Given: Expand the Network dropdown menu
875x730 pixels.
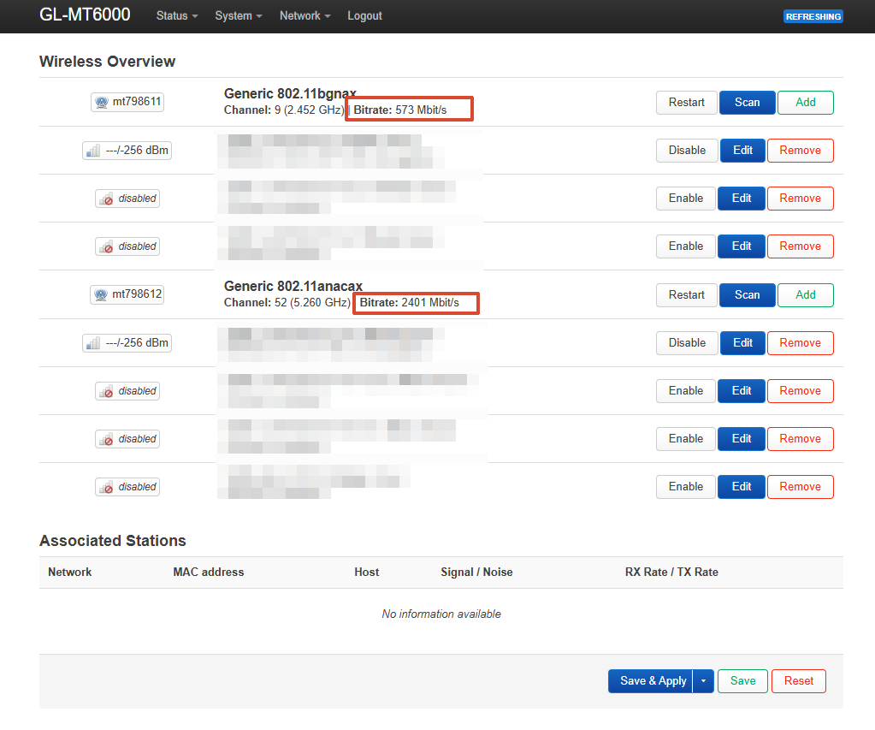Looking at the screenshot, I should point(304,15).
